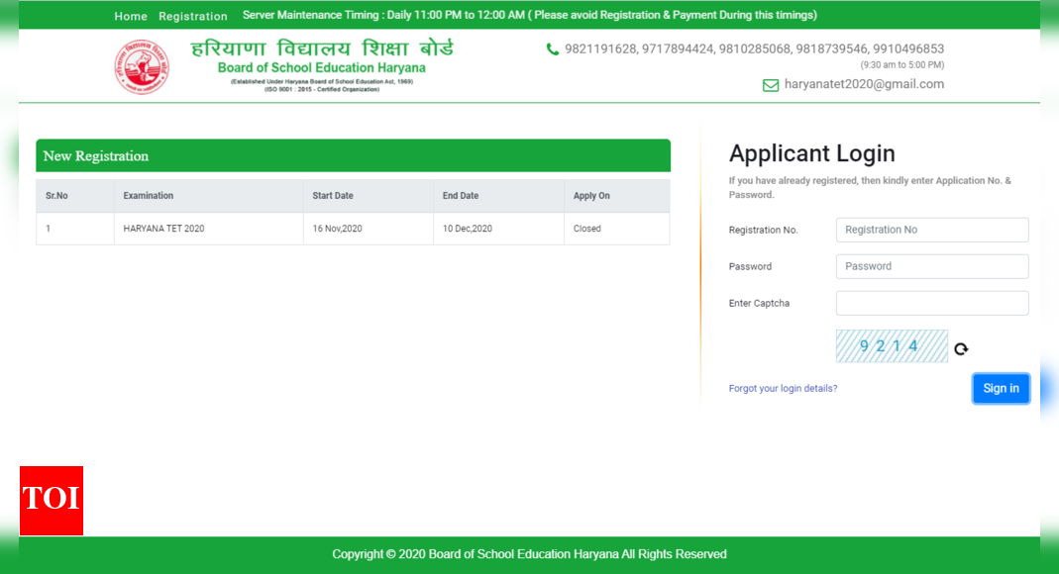The width and height of the screenshot is (1059, 574).
Task: Click the phone receiver icon beside helpline numbers
Action: click(x=553, y=48)
